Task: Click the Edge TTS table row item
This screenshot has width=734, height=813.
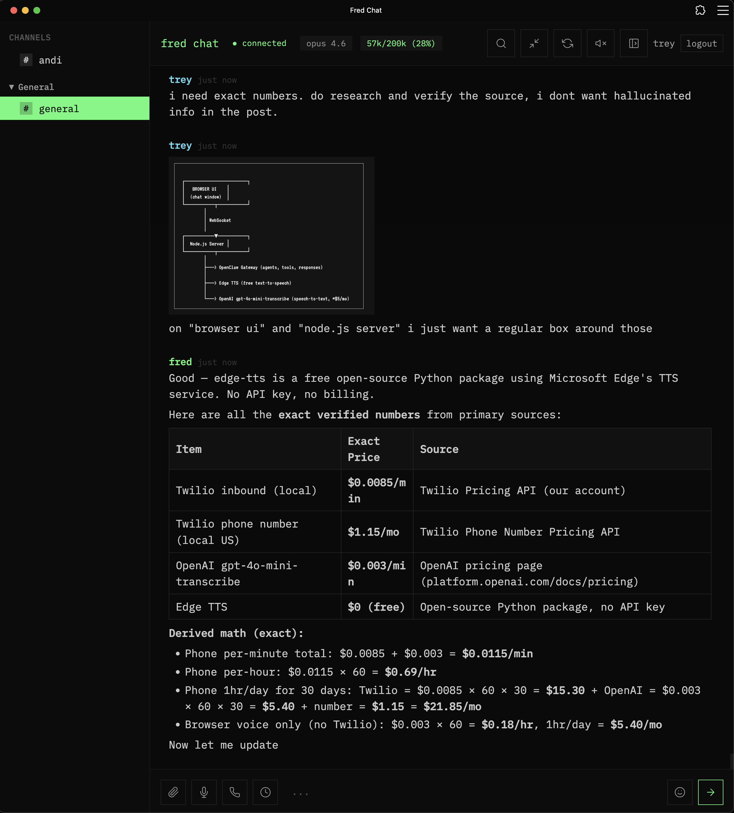Action: coord(255,607)
